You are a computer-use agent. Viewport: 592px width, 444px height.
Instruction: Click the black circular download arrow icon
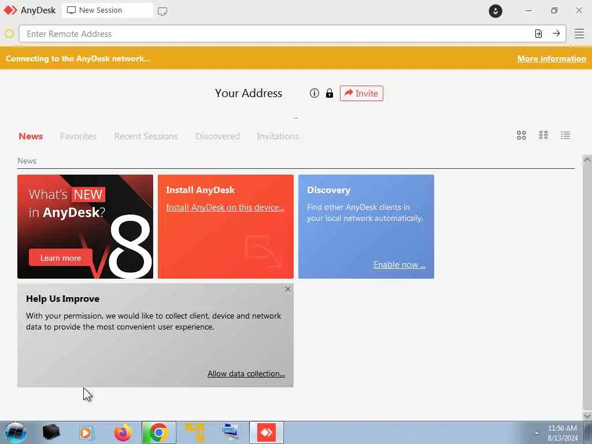[495, 11]
